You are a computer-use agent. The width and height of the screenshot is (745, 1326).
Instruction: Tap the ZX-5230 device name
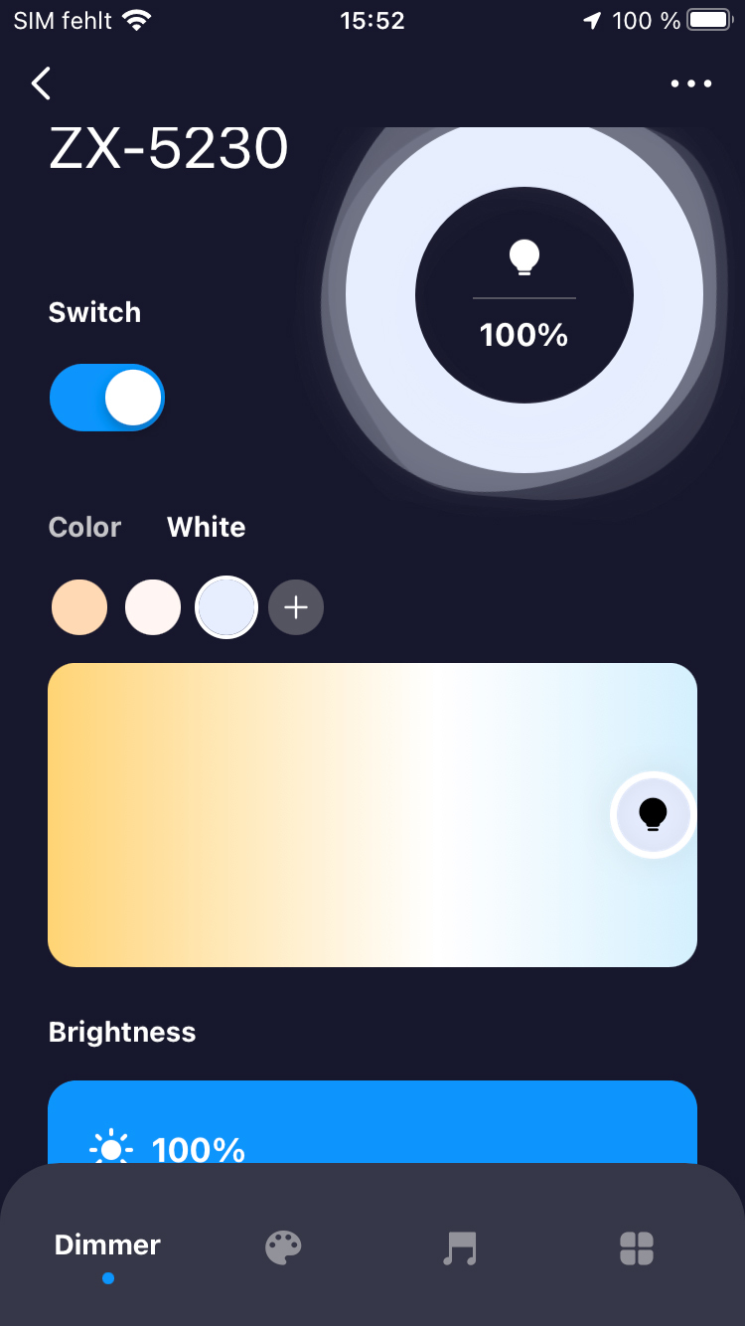[x=169, y=151]
